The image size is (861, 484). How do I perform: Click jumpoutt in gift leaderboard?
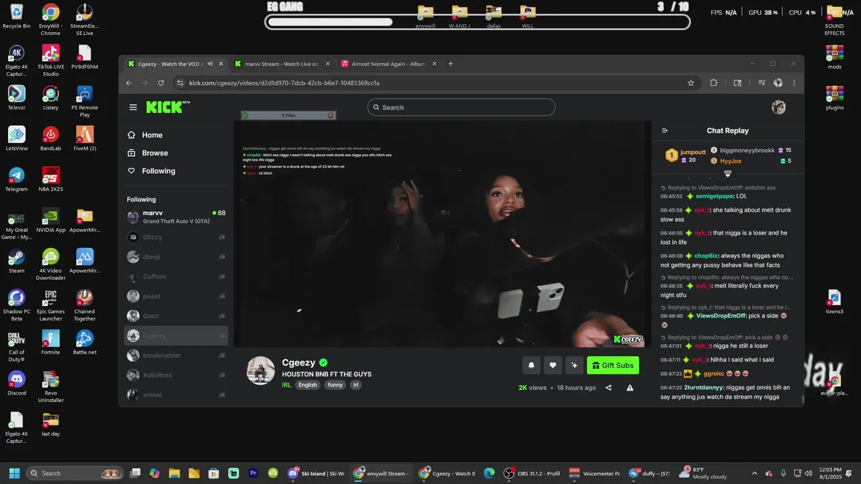point(693,152)
